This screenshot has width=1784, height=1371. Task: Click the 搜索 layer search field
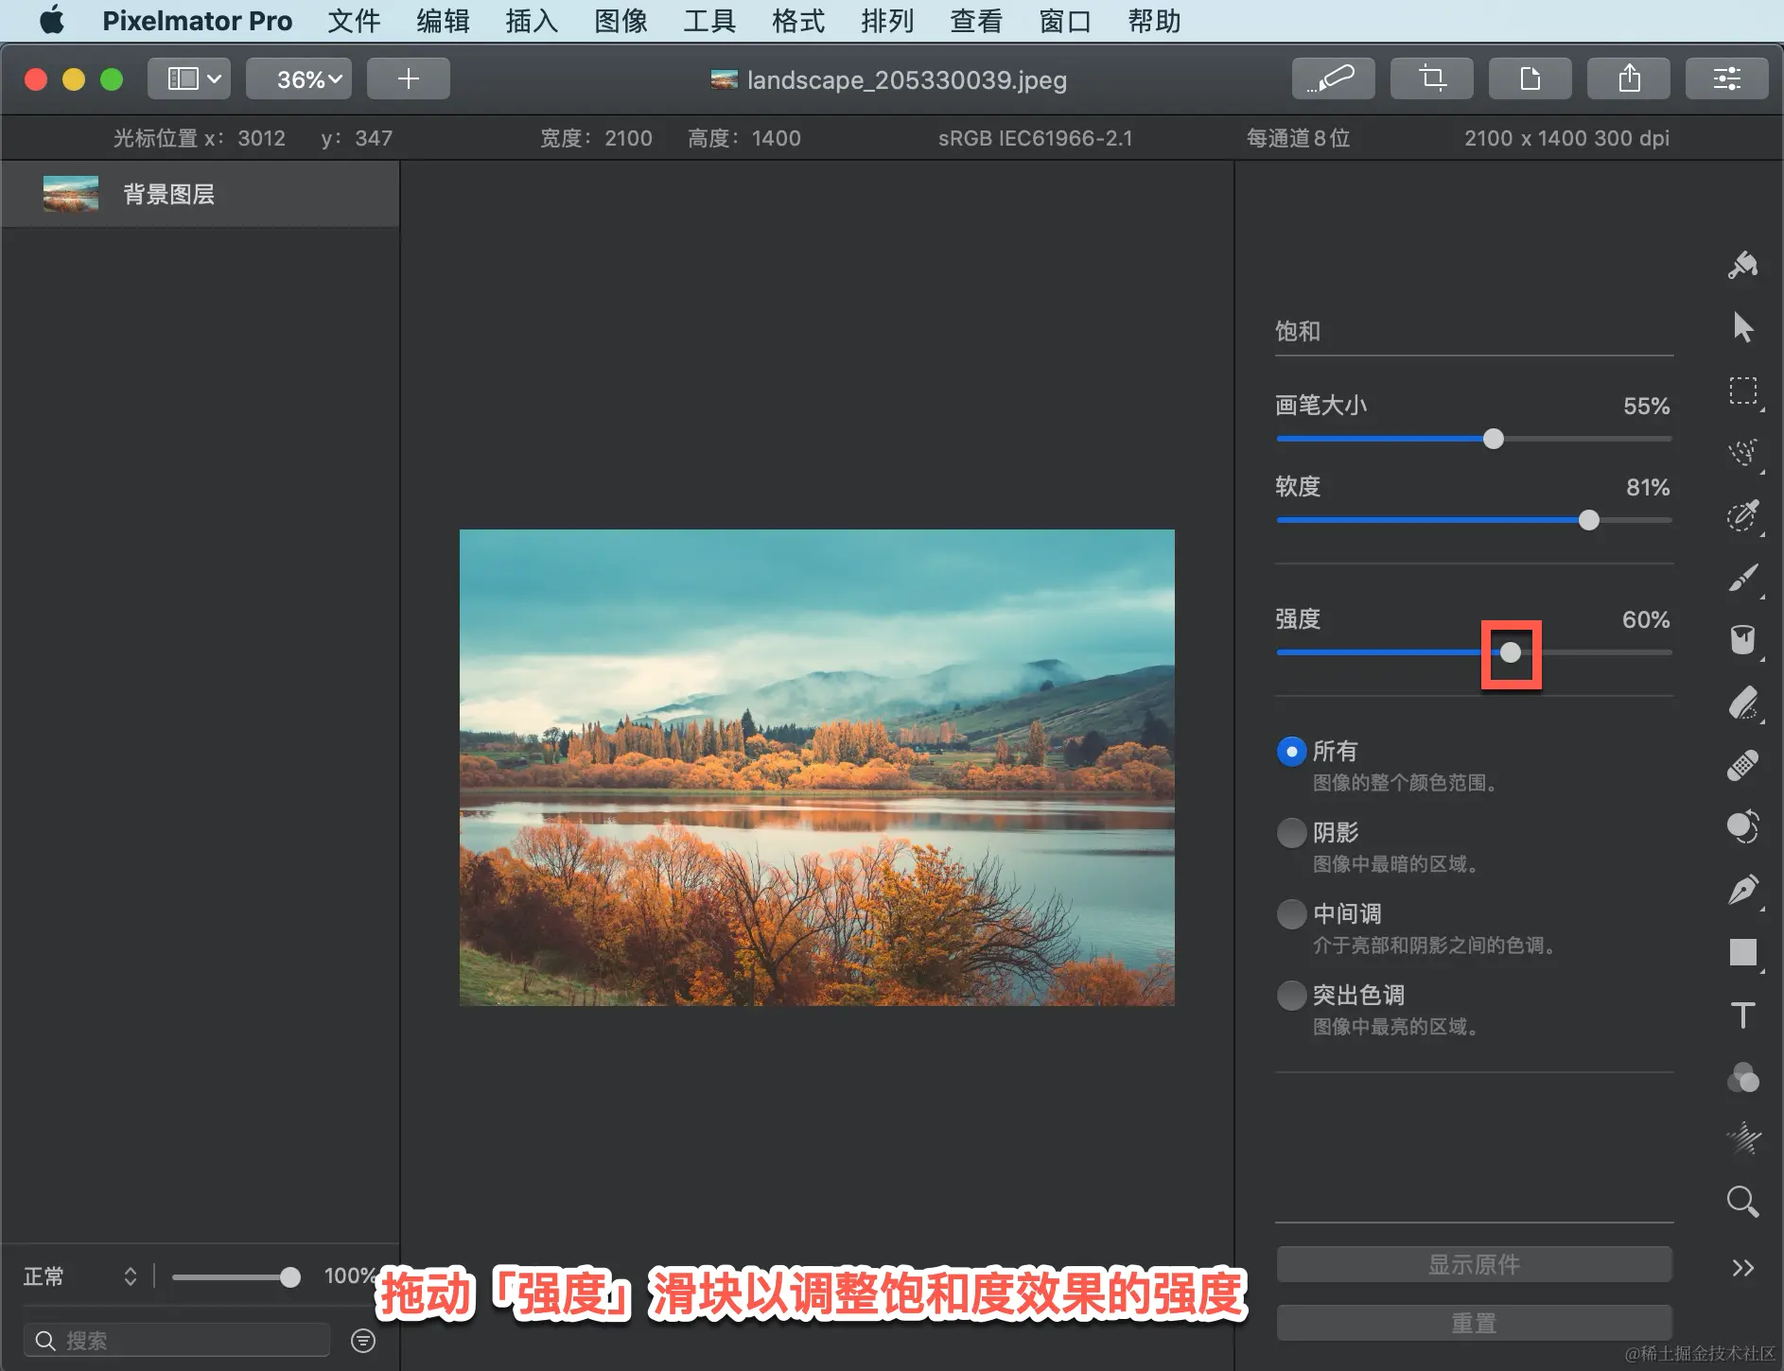point(177,1341)
